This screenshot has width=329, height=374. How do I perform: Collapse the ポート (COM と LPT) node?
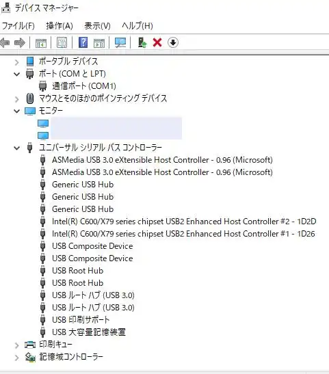pos(16,74)
